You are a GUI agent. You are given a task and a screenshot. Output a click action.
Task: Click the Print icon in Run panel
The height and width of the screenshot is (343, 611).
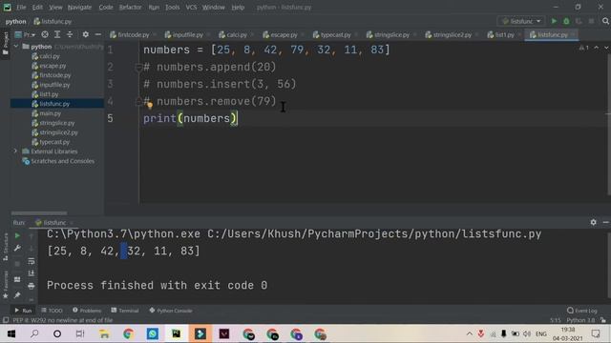pyautogui.click(x=32, y=286)
